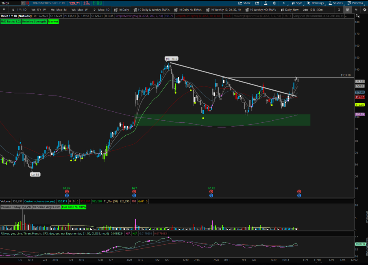Select the D Max : 1D timeframe

(x=101, y=10)
